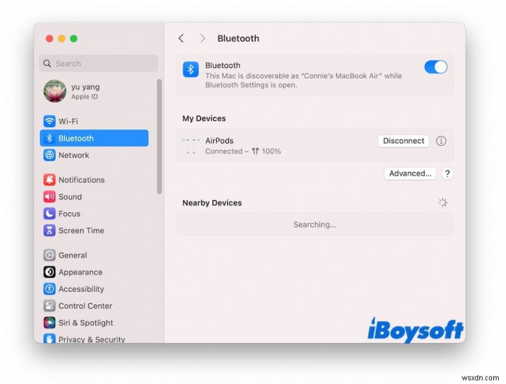Select Bluetooth in the sidebar

click(x=94, y=138)
